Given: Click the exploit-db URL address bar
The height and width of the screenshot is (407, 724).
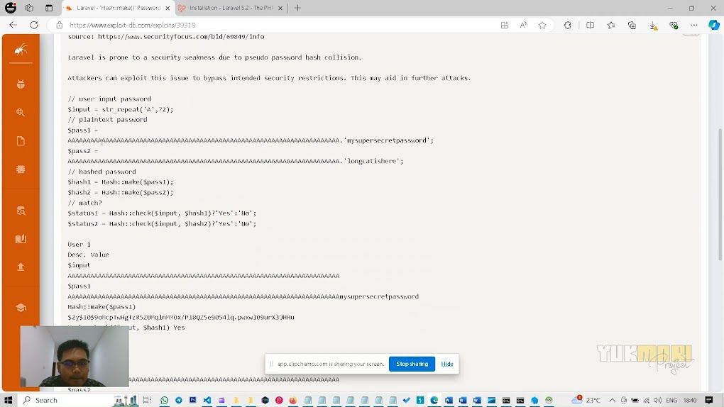Looking at the screenshot, I should tap(277, 25).
